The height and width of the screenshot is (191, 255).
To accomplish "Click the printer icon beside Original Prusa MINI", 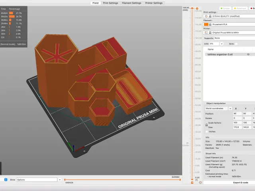I will click(x=206, y=33).
